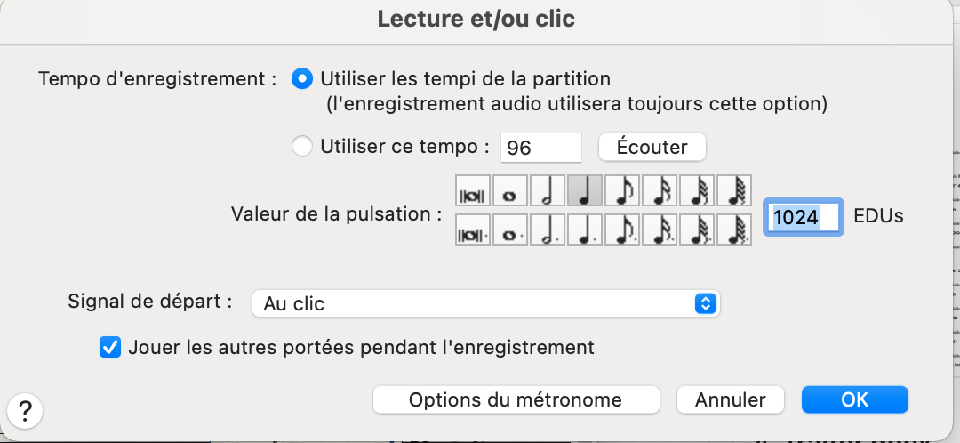Image resolution: width=960 pixels, height=443 pixels.
Task: Choose the dotted half note value
Action: coord(548,230)
